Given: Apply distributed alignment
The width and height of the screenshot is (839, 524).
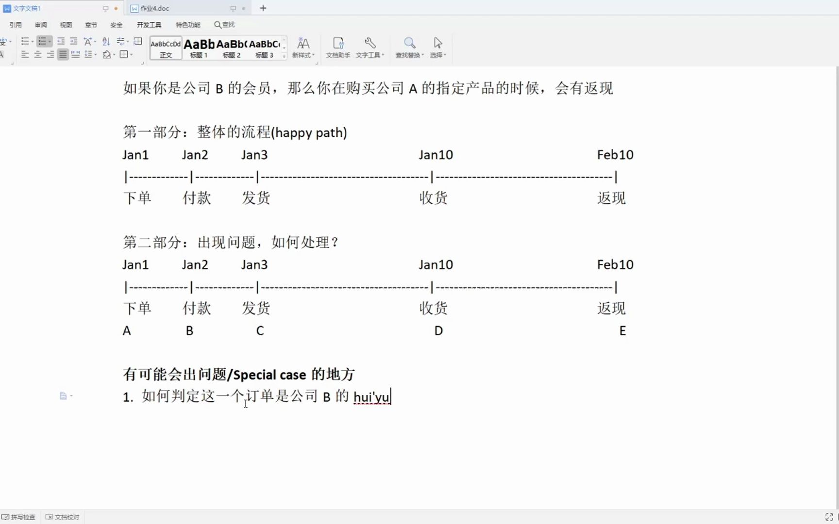Looking at the screenshot, I should tap(75, 55).
